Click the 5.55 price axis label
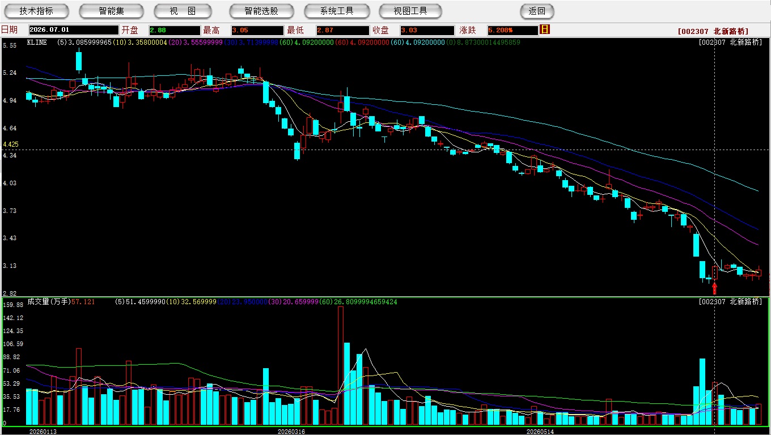This screenshot has height=435, width=771. 10,45
